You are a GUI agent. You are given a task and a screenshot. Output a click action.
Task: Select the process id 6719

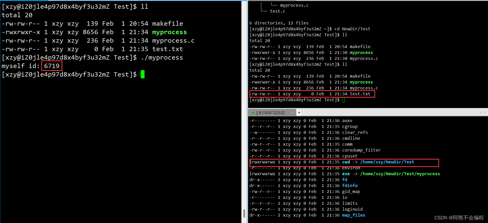click(x=52, y=66)
